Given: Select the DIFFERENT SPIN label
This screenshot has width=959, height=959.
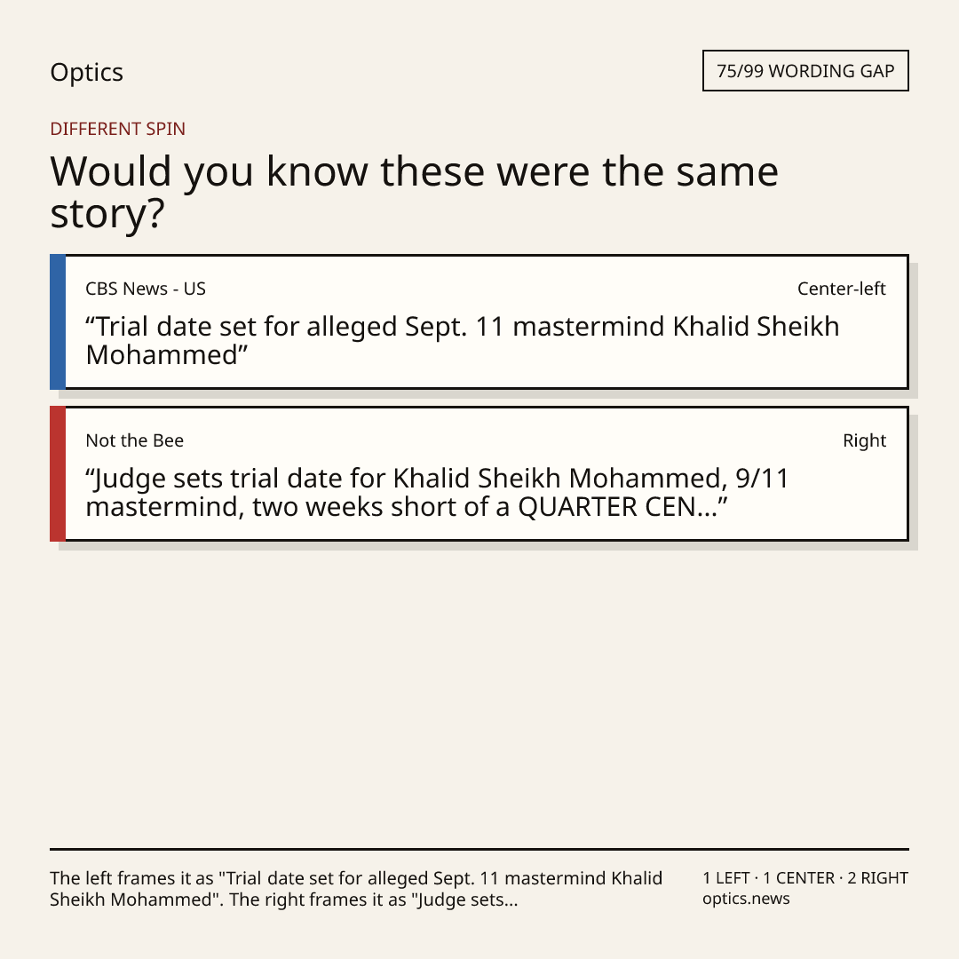Looking at the screenshot, I should click(x=117, y=129).
